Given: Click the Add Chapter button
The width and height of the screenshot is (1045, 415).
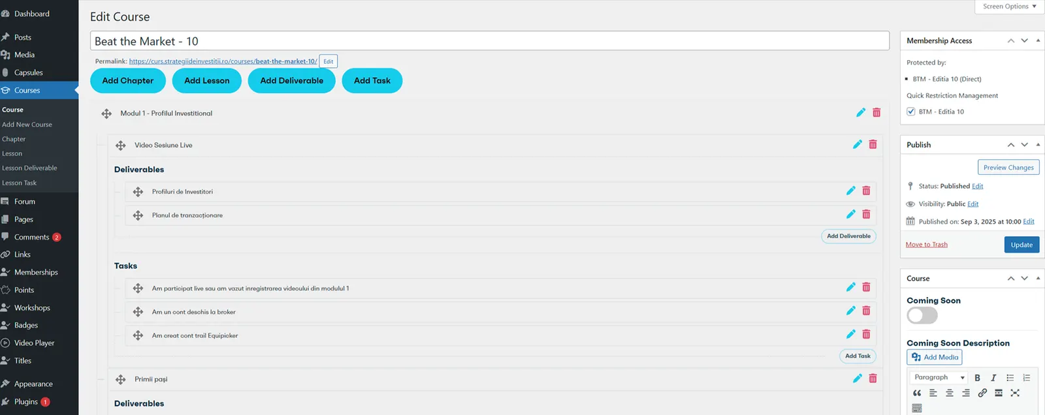Looking at the screenshot, I should click(128, 80).
